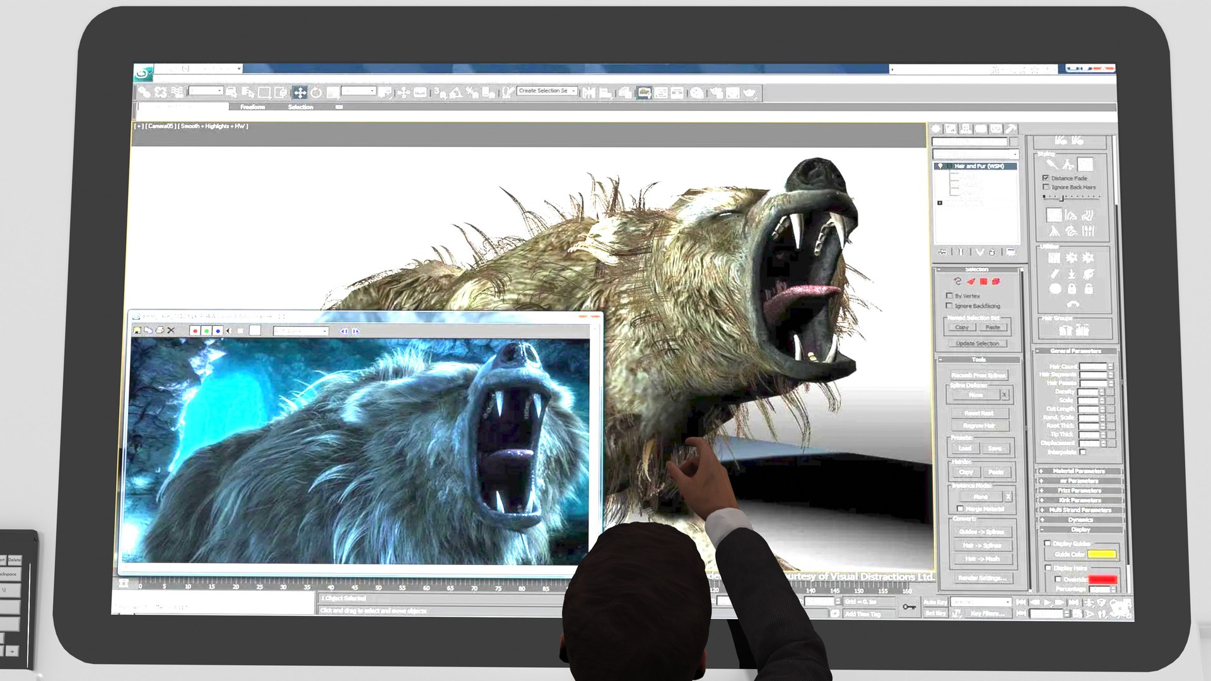Pick the Rectangular Selection Region tool
Screen dimensions: 1211x681
[264, 93]
